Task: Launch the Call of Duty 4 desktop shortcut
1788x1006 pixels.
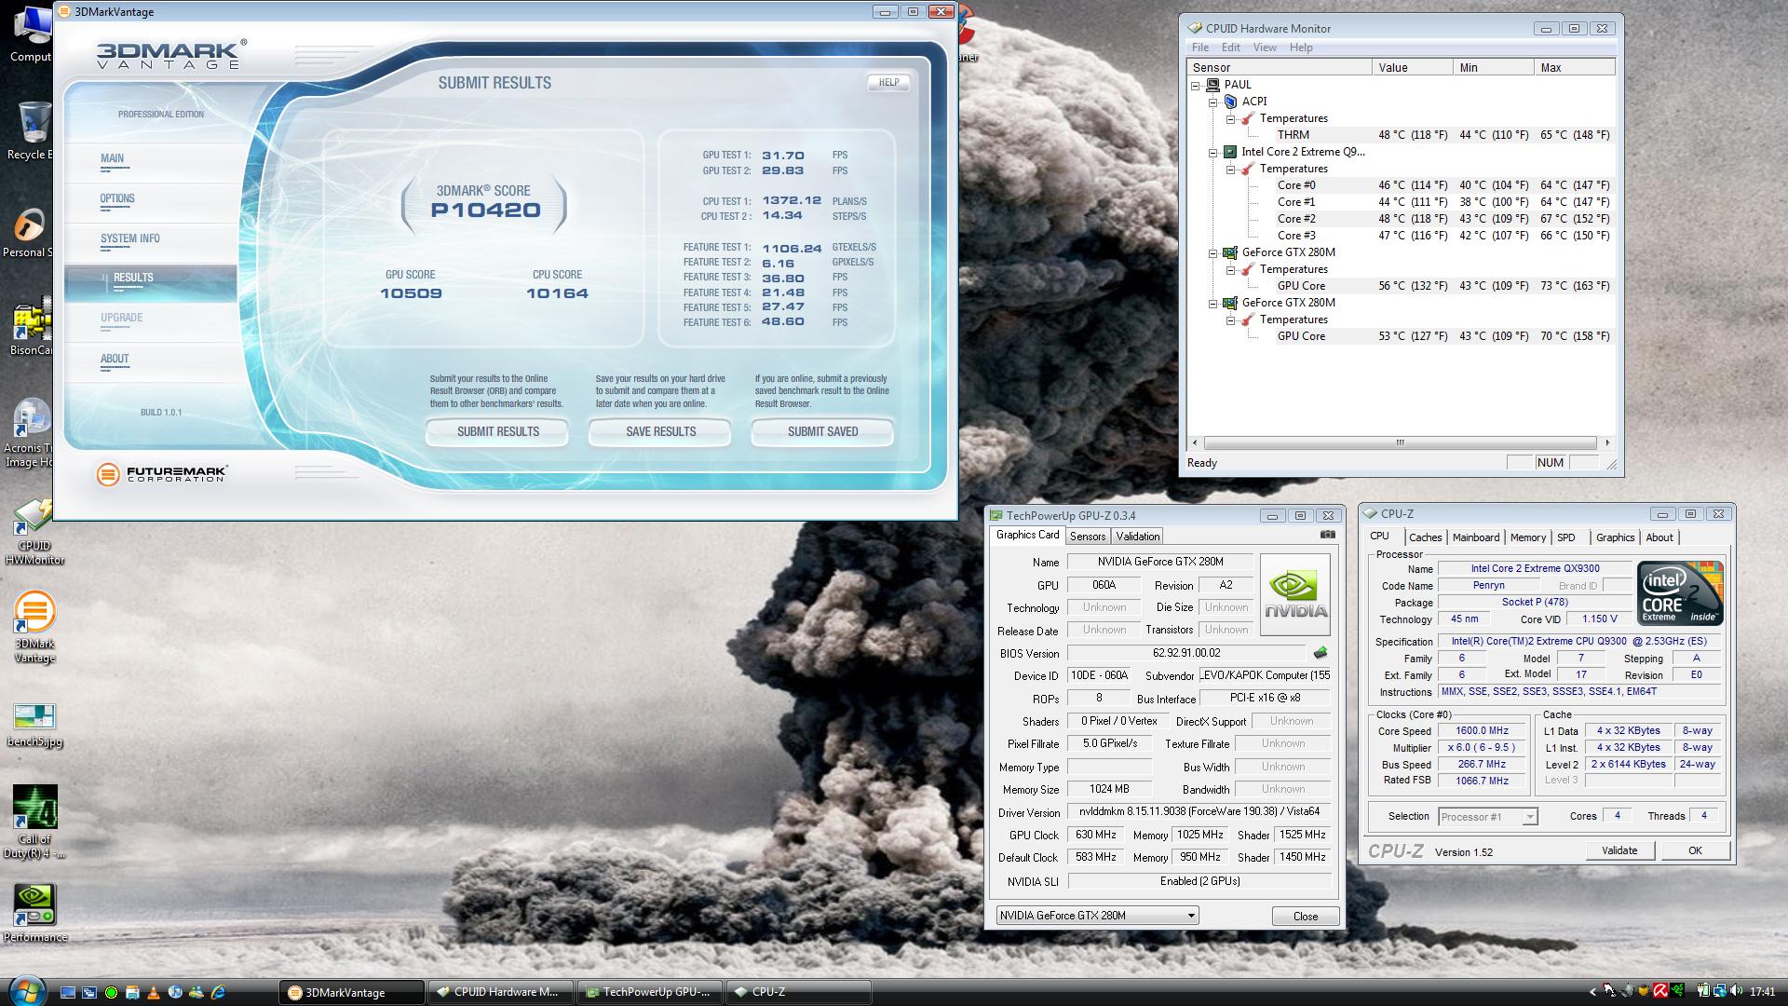Action: pyautogui.click(x=34, y=822)
